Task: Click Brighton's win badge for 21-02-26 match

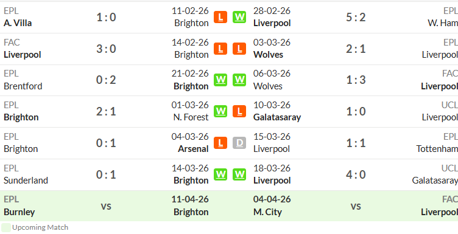Action: (x=220, y=80)
